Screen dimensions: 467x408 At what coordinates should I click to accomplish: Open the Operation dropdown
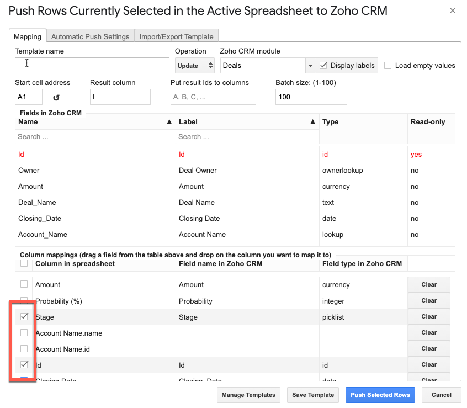(195, 66)
